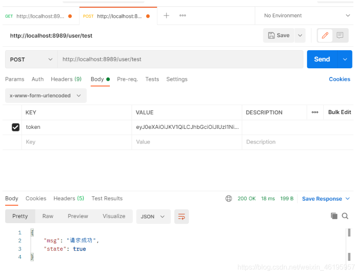This screenshot has width=359, height=275.
Task: Open the x-www-form-urlencoded body type dropdown
Action: coord(45,96)
